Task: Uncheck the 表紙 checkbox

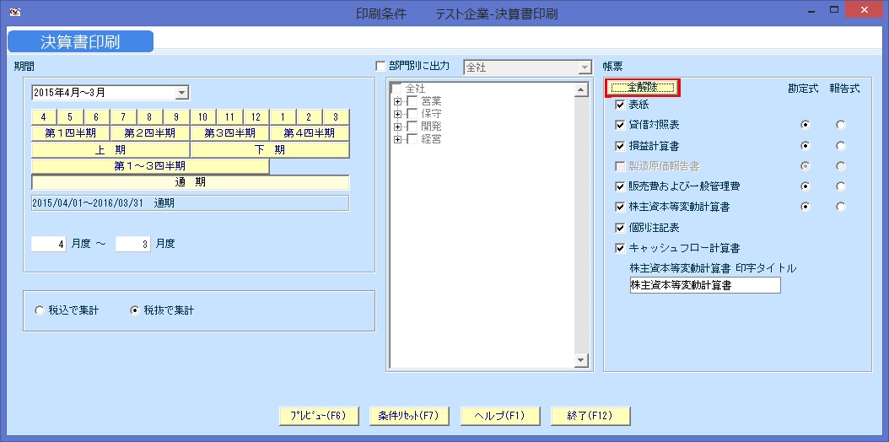Action: coord(620,105)
